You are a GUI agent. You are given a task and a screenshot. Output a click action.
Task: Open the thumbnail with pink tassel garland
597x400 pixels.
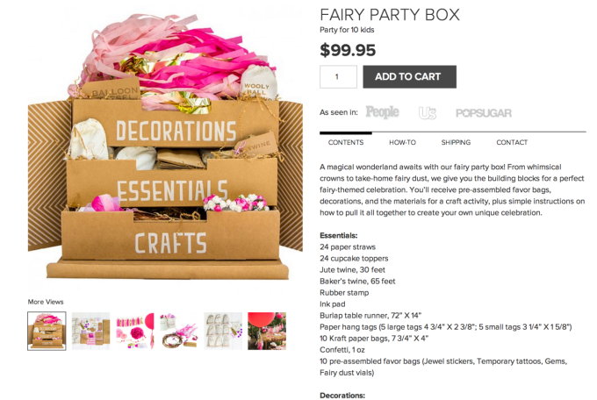135,331
